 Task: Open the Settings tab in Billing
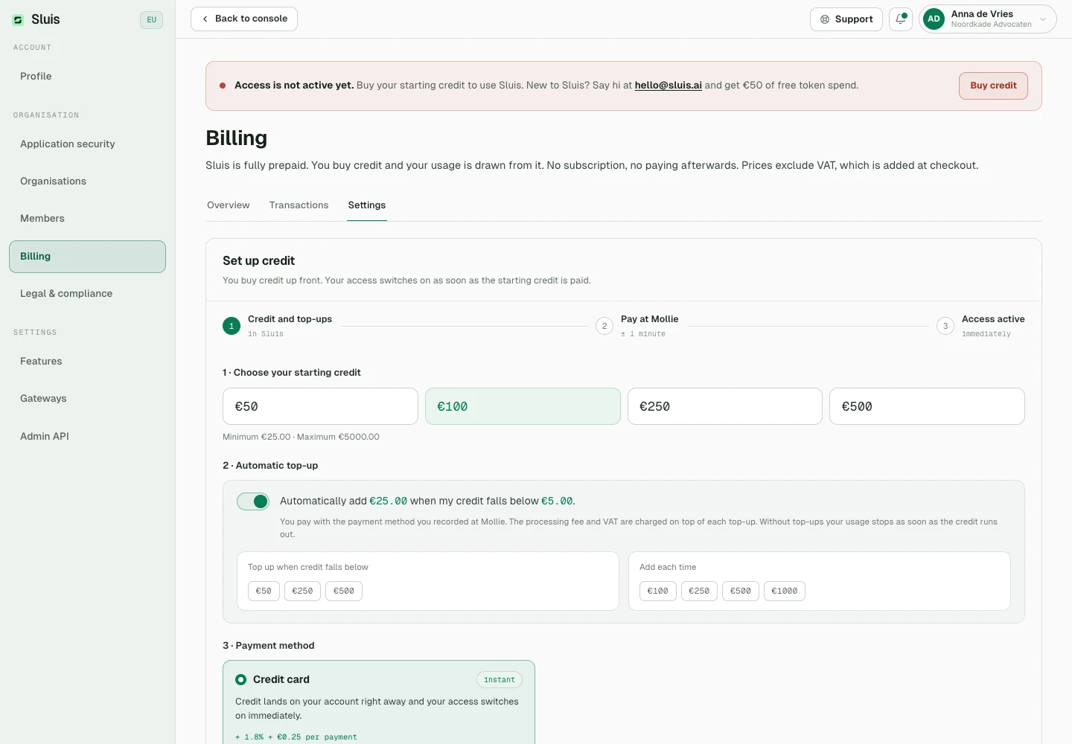click(367, 205)
